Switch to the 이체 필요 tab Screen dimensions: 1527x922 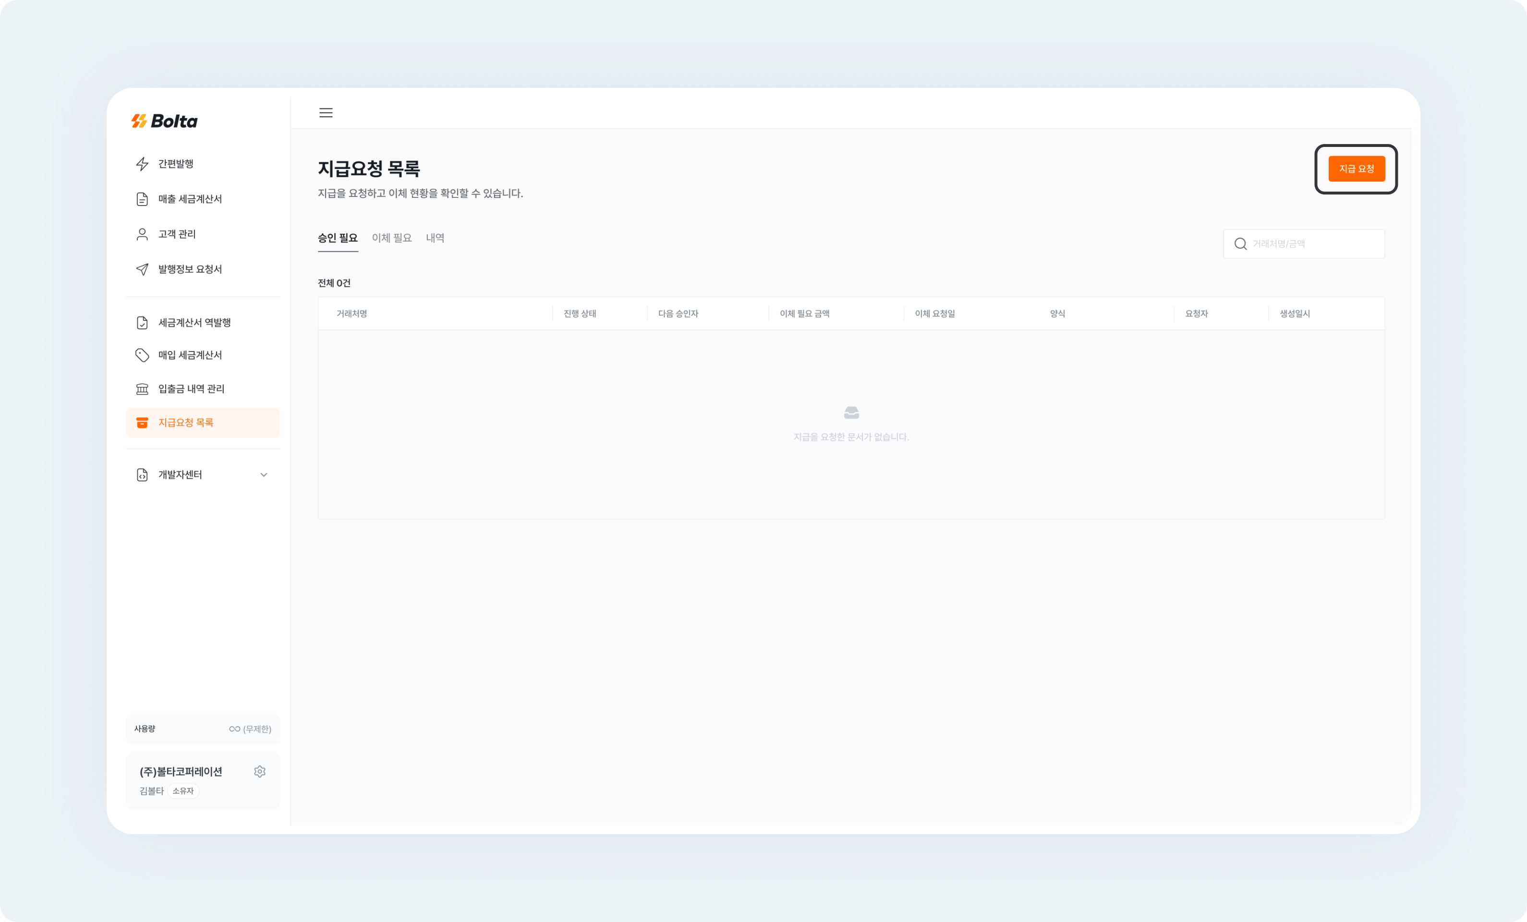coord(392,237)
